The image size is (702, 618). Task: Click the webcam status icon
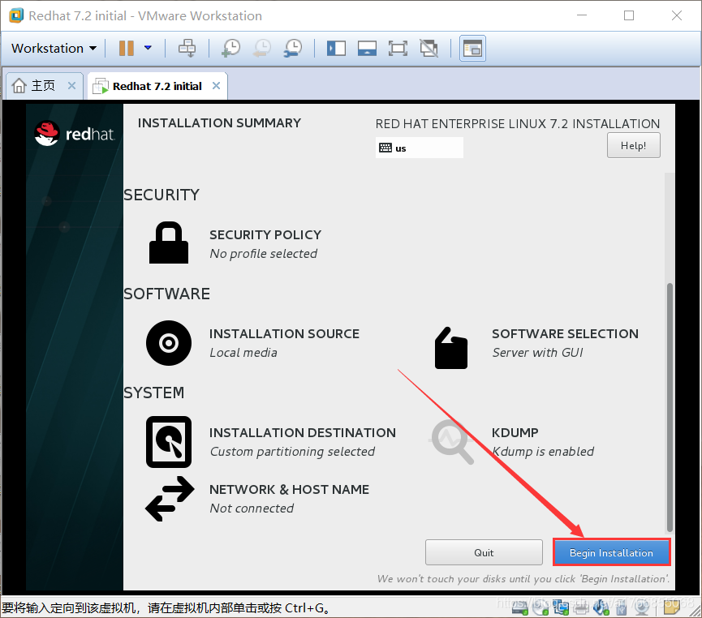(x=642, y=607)
